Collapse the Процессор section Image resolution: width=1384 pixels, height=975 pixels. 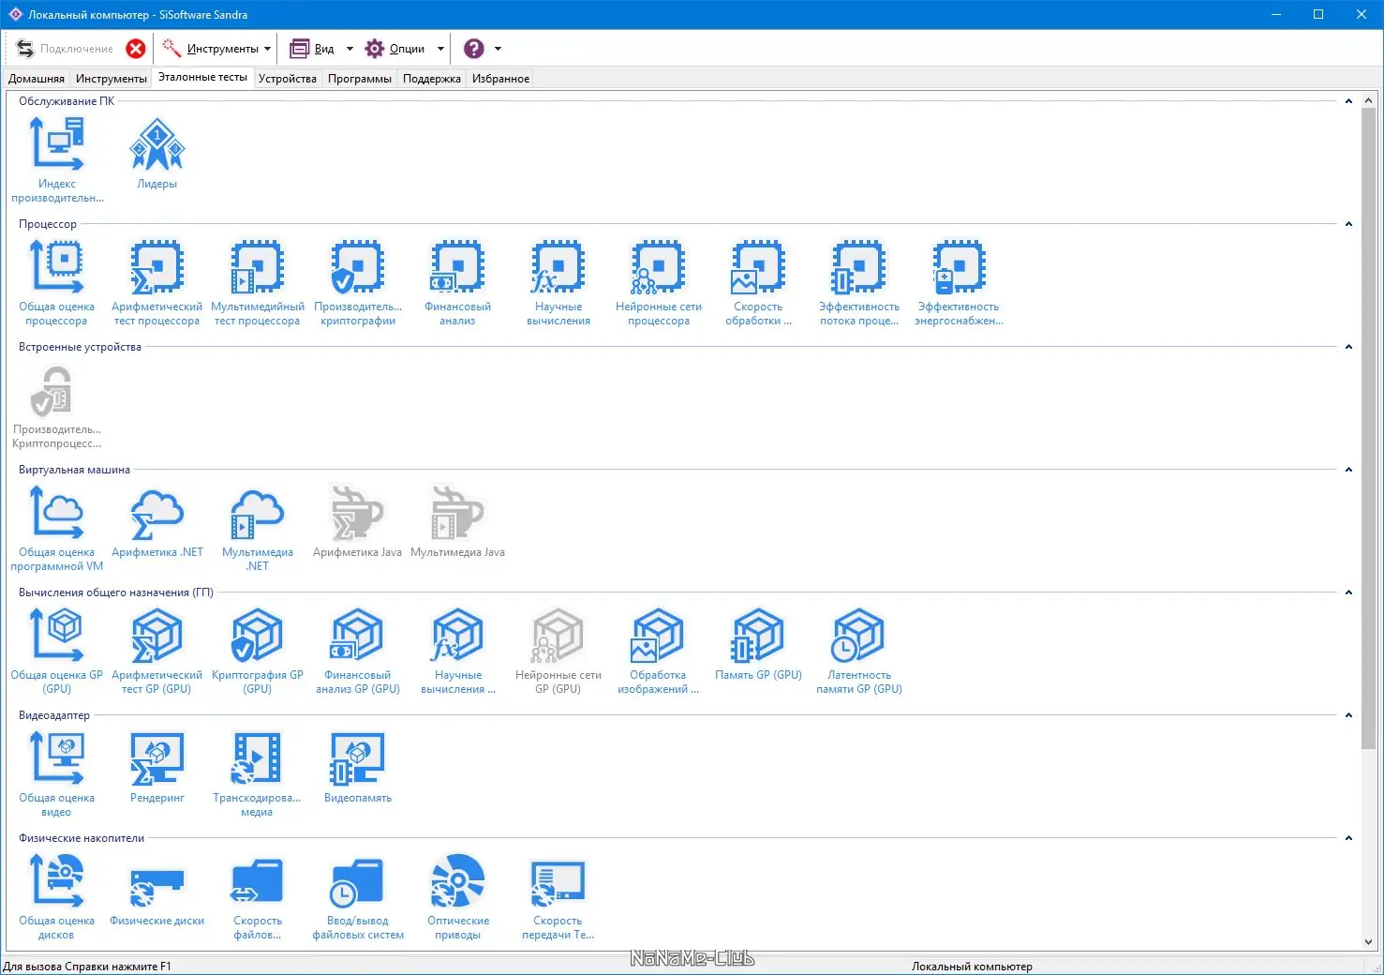1348,224
